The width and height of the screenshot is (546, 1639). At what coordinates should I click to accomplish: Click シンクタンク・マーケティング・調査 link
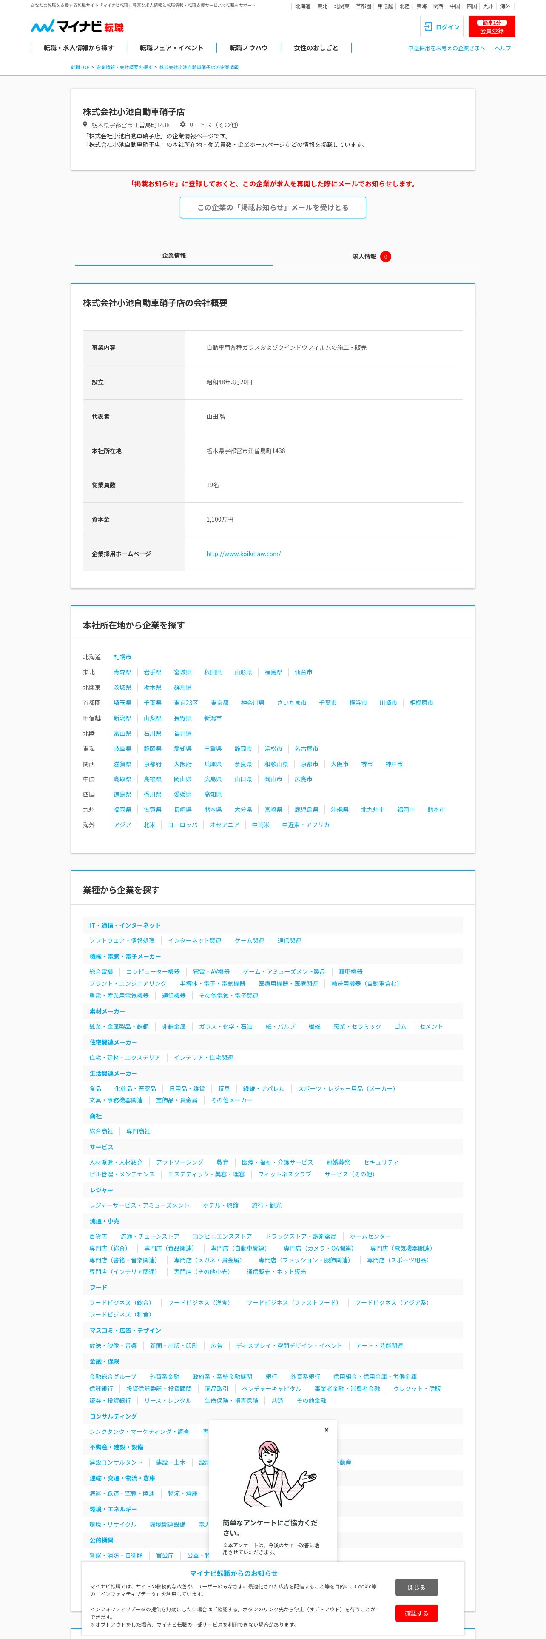coord(139,1432)
